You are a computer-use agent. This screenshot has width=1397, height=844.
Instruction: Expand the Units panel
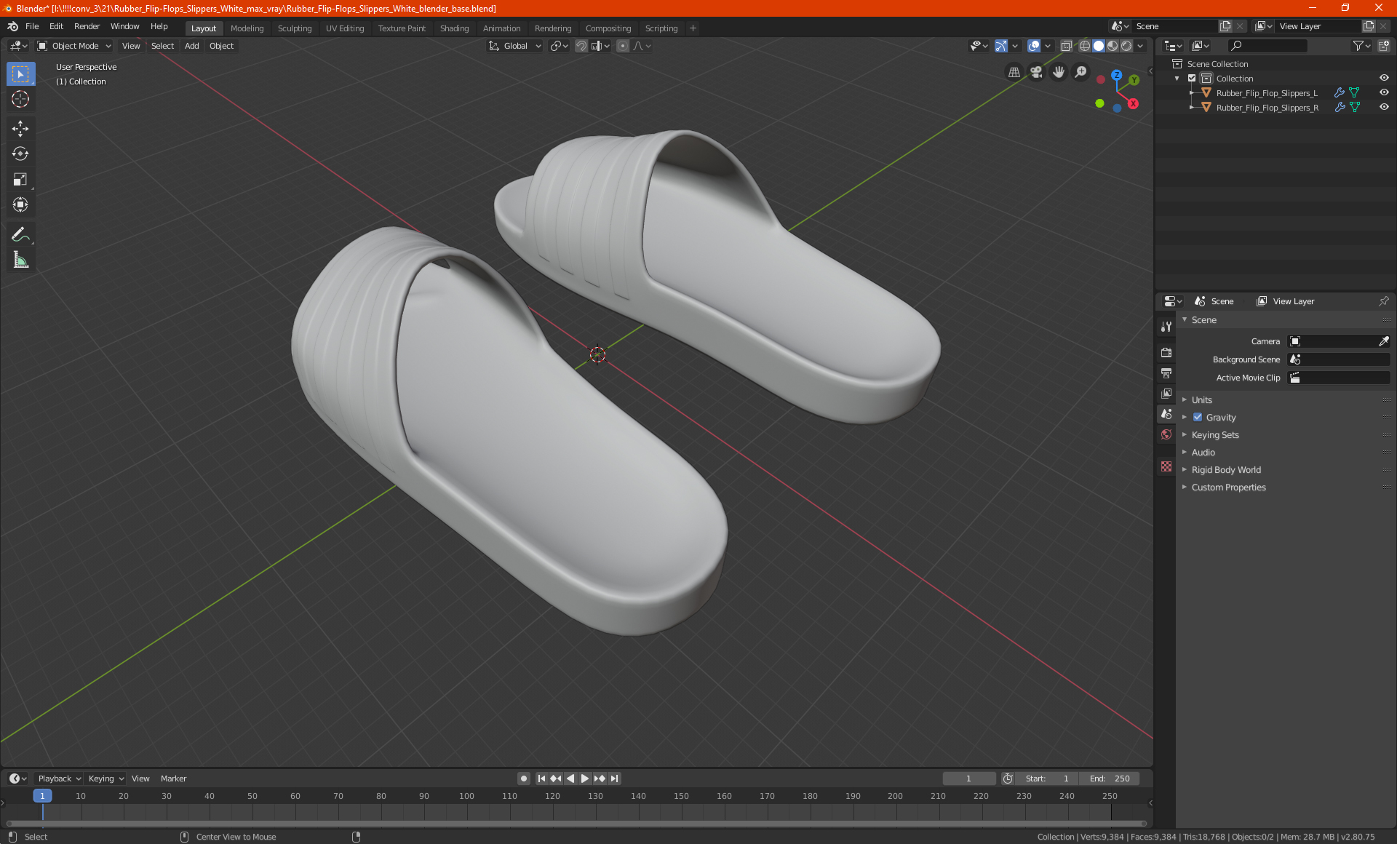point(1202,399)
